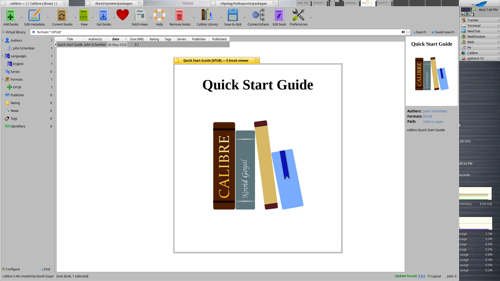Select the Series category

(x=15, y=72)
